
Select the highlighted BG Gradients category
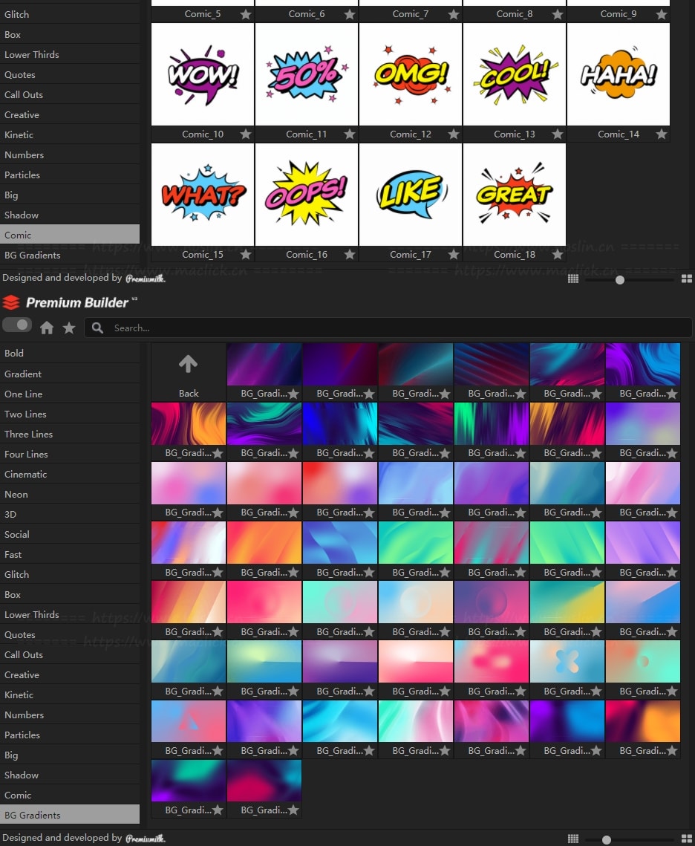[x=70, y=815]
